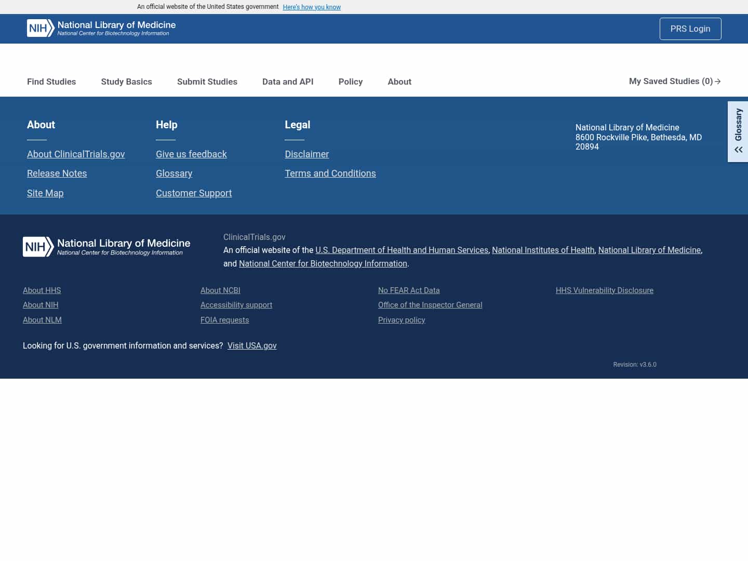Open No FEAR Act Data link

pos(409,290)
